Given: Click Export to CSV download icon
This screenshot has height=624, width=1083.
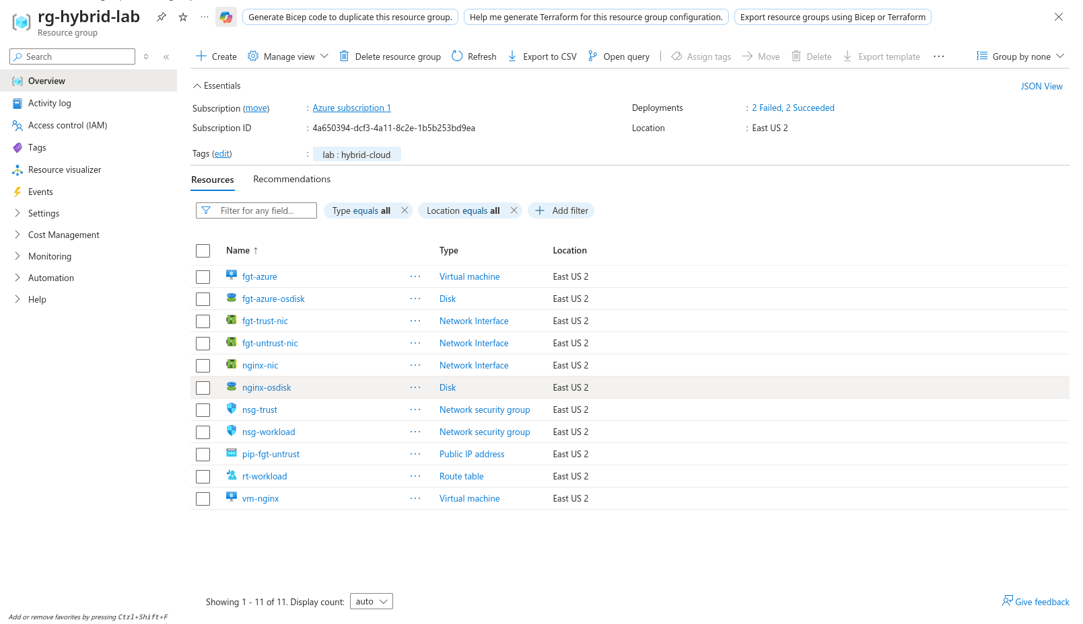Looking at the screenshot, I should click(x=512, y=56).
